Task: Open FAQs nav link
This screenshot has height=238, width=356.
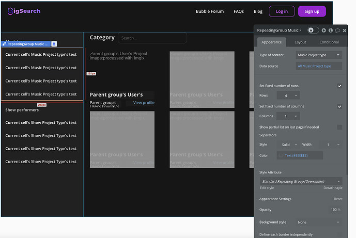Action: coord(239,11)
